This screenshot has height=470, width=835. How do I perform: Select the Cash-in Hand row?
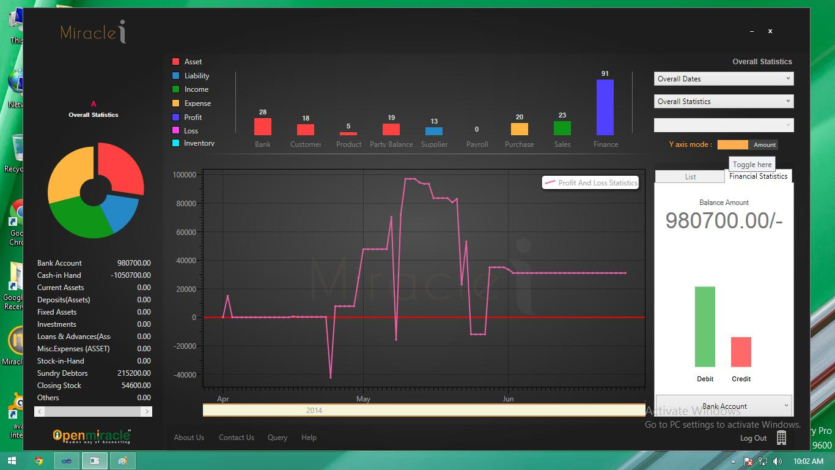(94, 275)
